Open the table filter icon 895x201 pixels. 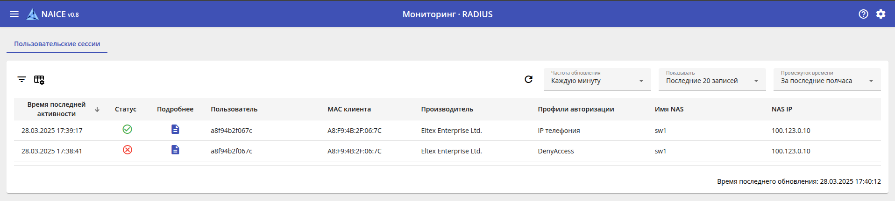tap(21, 79)
